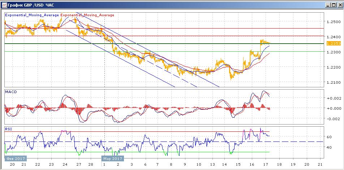
Task: Click date 10 on the time axis
Action: [199, 164]
